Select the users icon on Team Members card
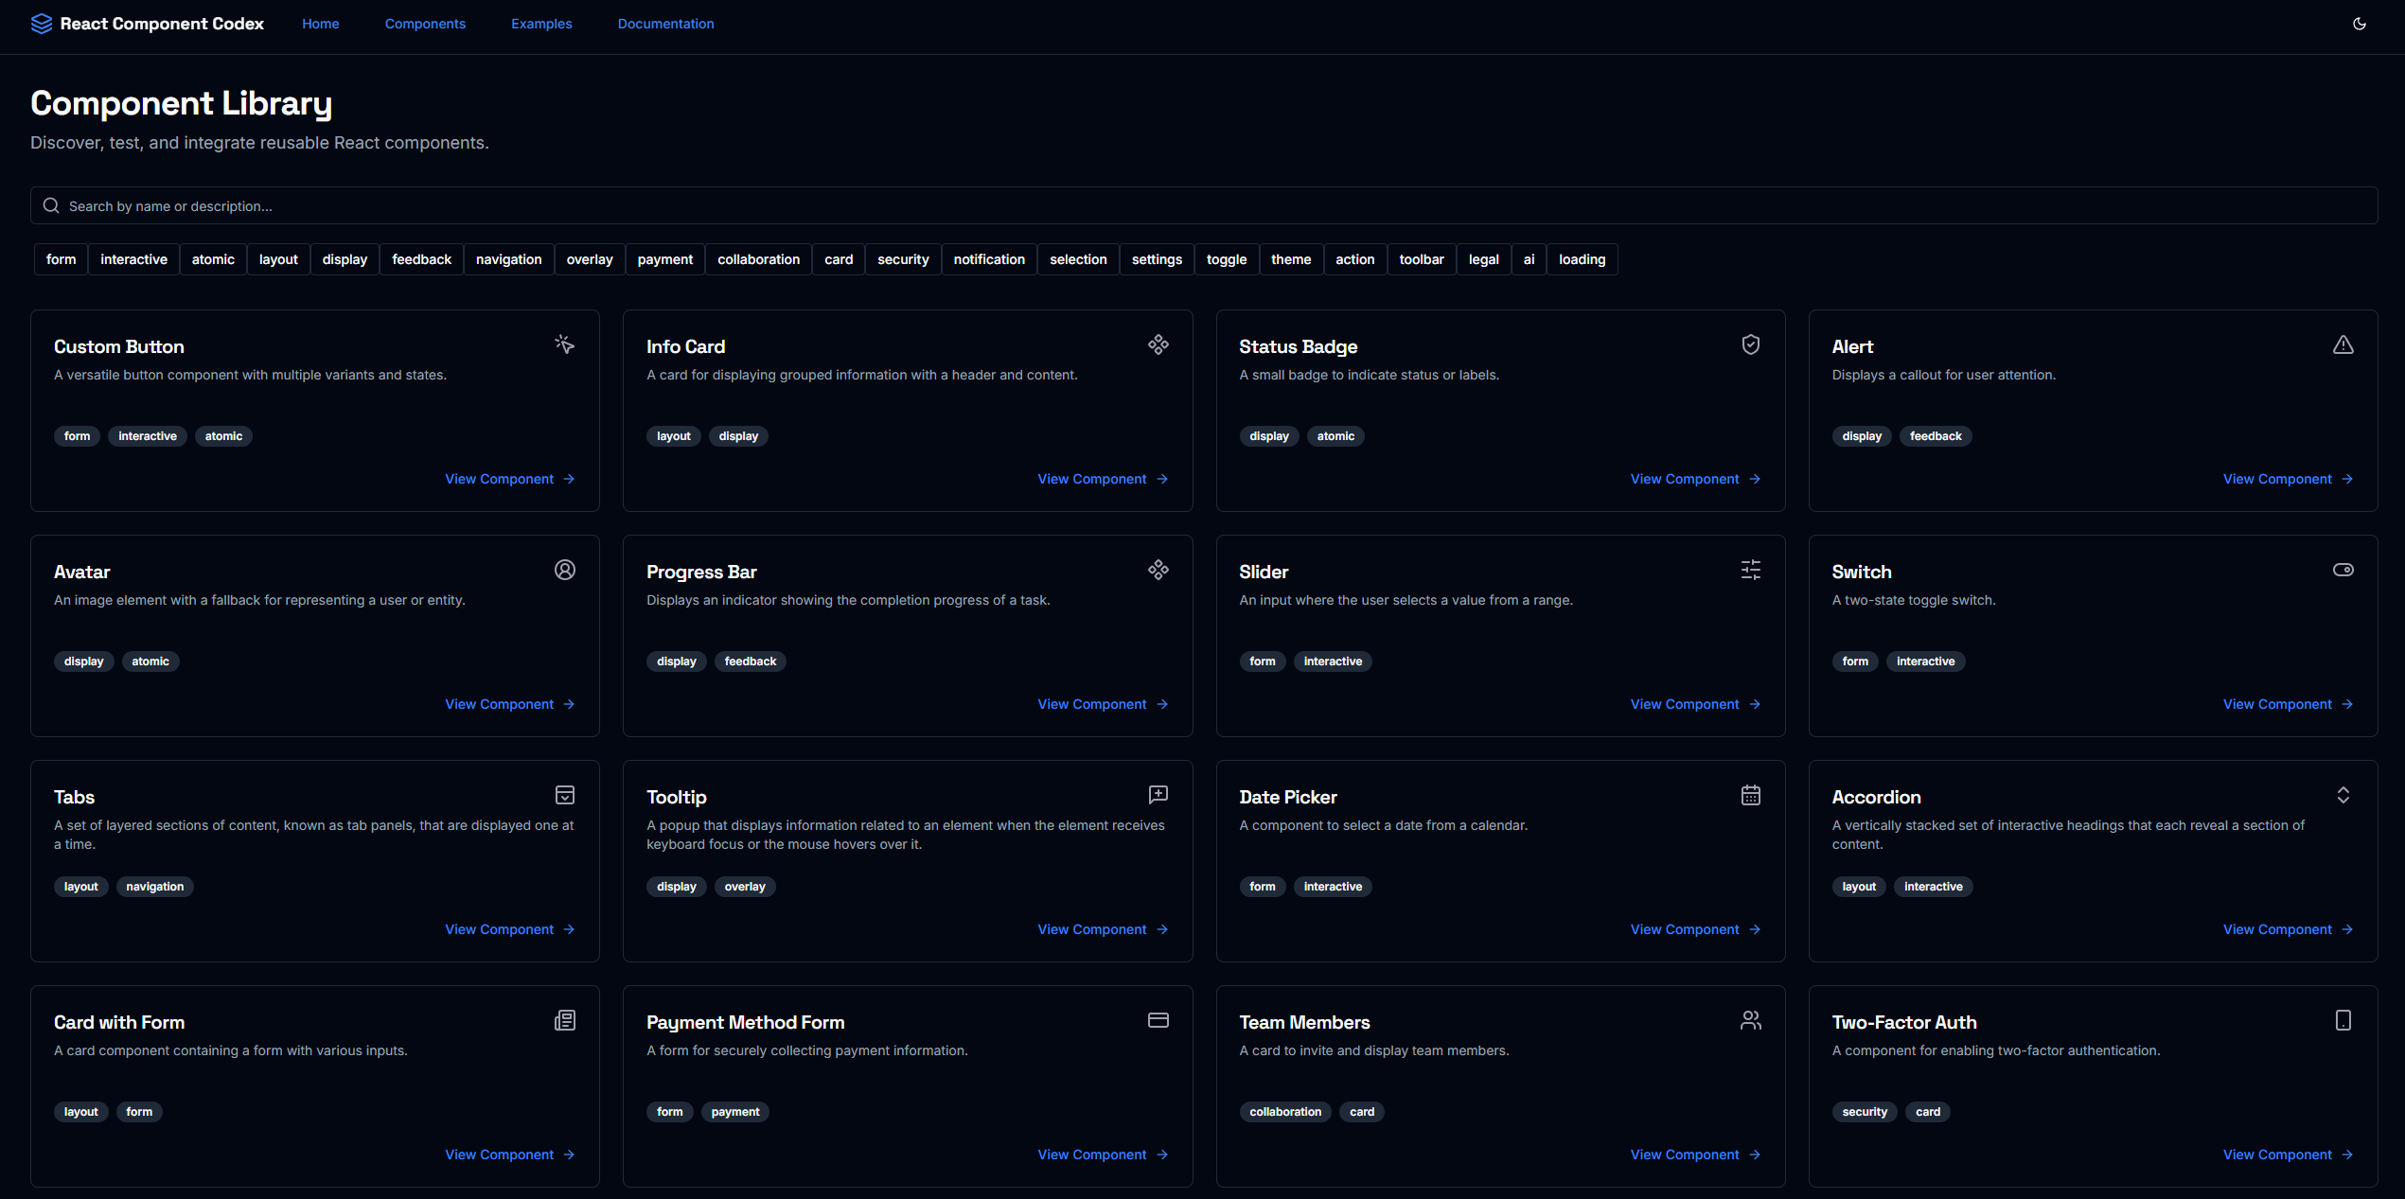 [1750, 1020]
